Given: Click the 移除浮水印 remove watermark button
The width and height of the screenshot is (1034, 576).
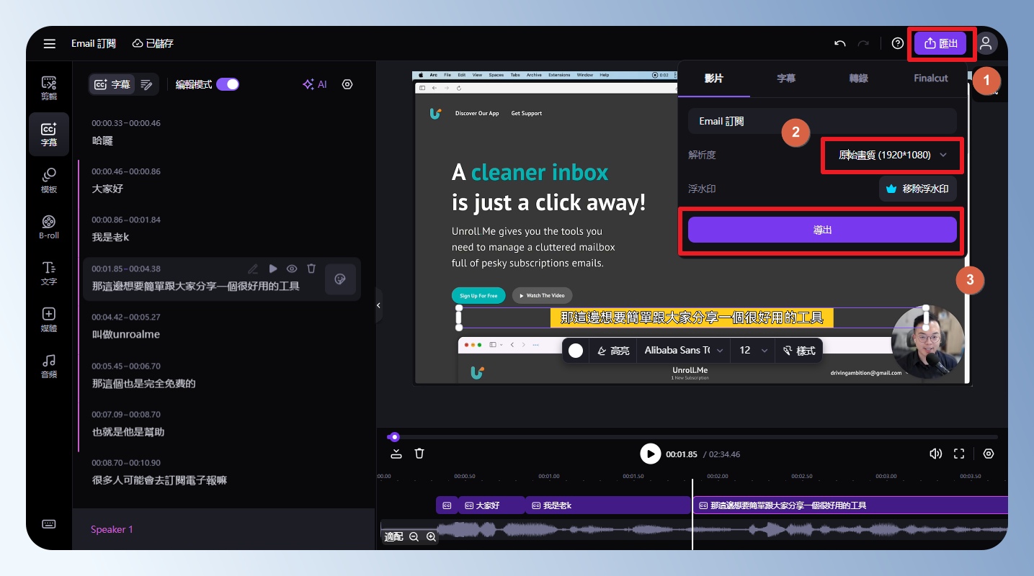Looking at the screenshot, I should [917, 189].
